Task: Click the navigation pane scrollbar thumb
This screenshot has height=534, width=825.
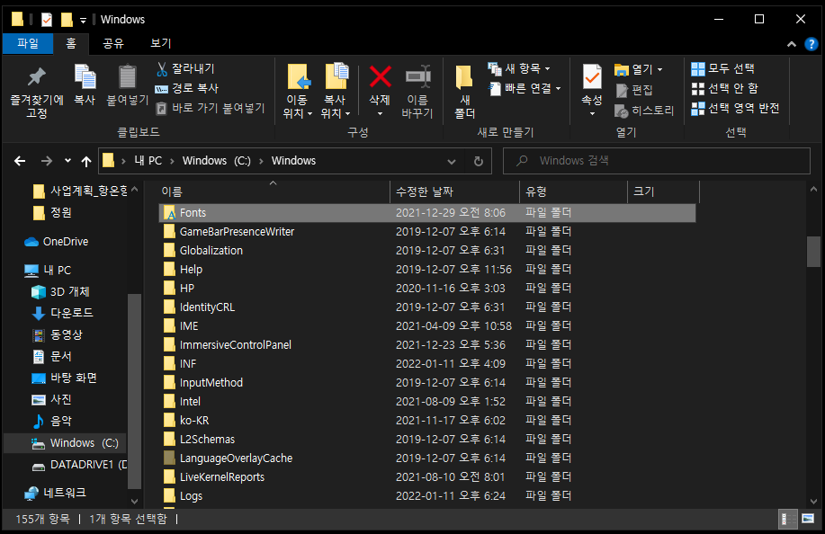Action: tap(134, 391)
